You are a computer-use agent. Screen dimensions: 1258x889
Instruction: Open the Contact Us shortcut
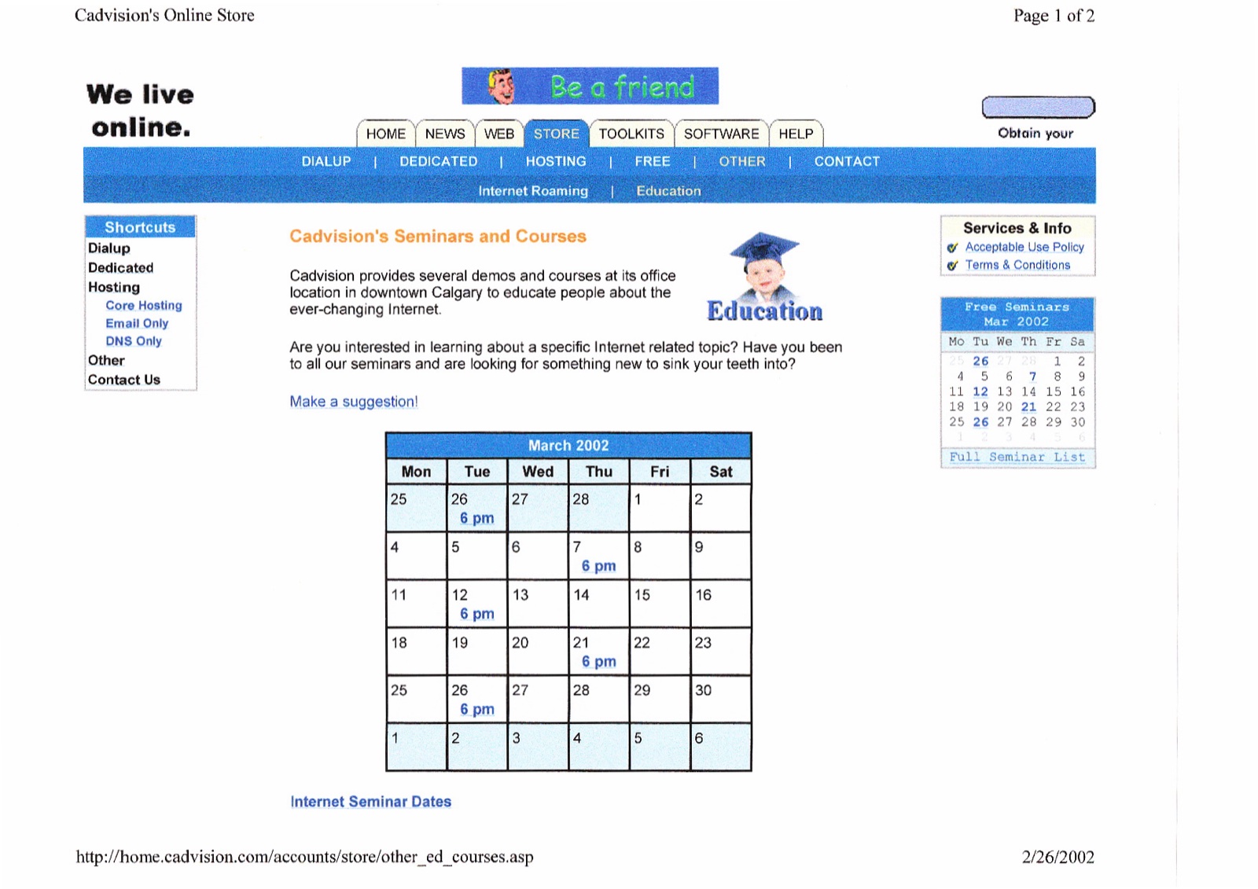click(124, 380)
